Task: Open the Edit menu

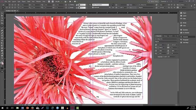Action: click(9, 2)
